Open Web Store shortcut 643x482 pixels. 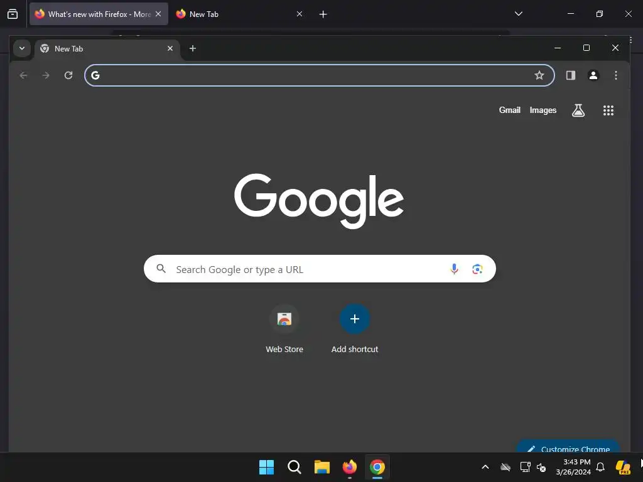coord(284,329)
